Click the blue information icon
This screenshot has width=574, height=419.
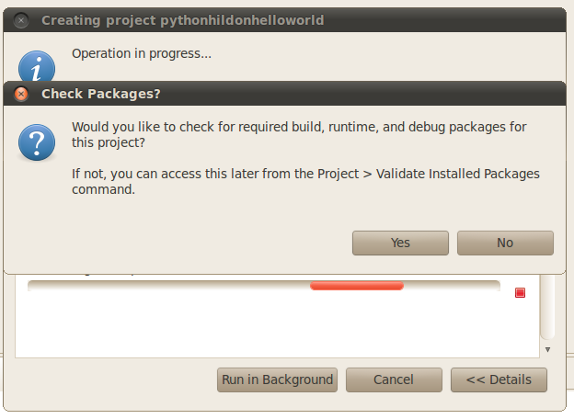(37, 66)
